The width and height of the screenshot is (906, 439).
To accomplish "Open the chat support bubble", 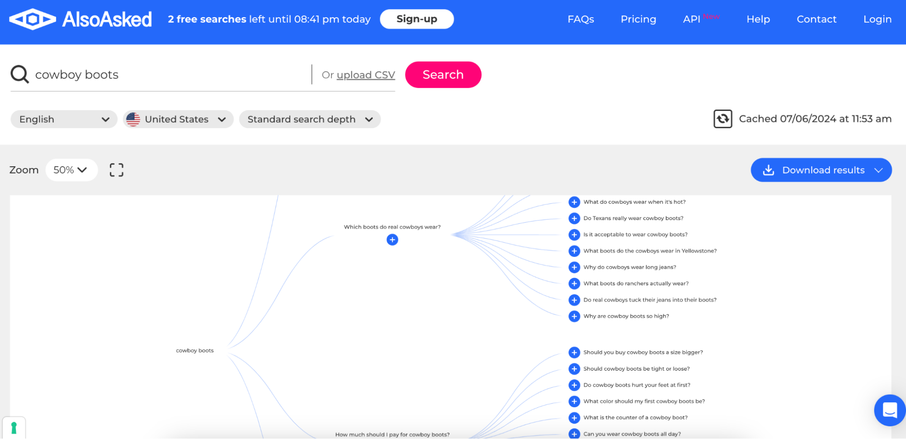I will [889, 410].
